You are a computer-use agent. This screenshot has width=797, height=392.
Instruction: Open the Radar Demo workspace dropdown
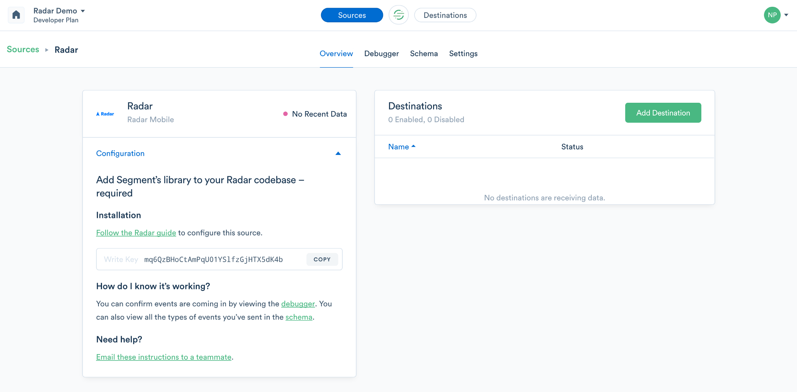59,11
